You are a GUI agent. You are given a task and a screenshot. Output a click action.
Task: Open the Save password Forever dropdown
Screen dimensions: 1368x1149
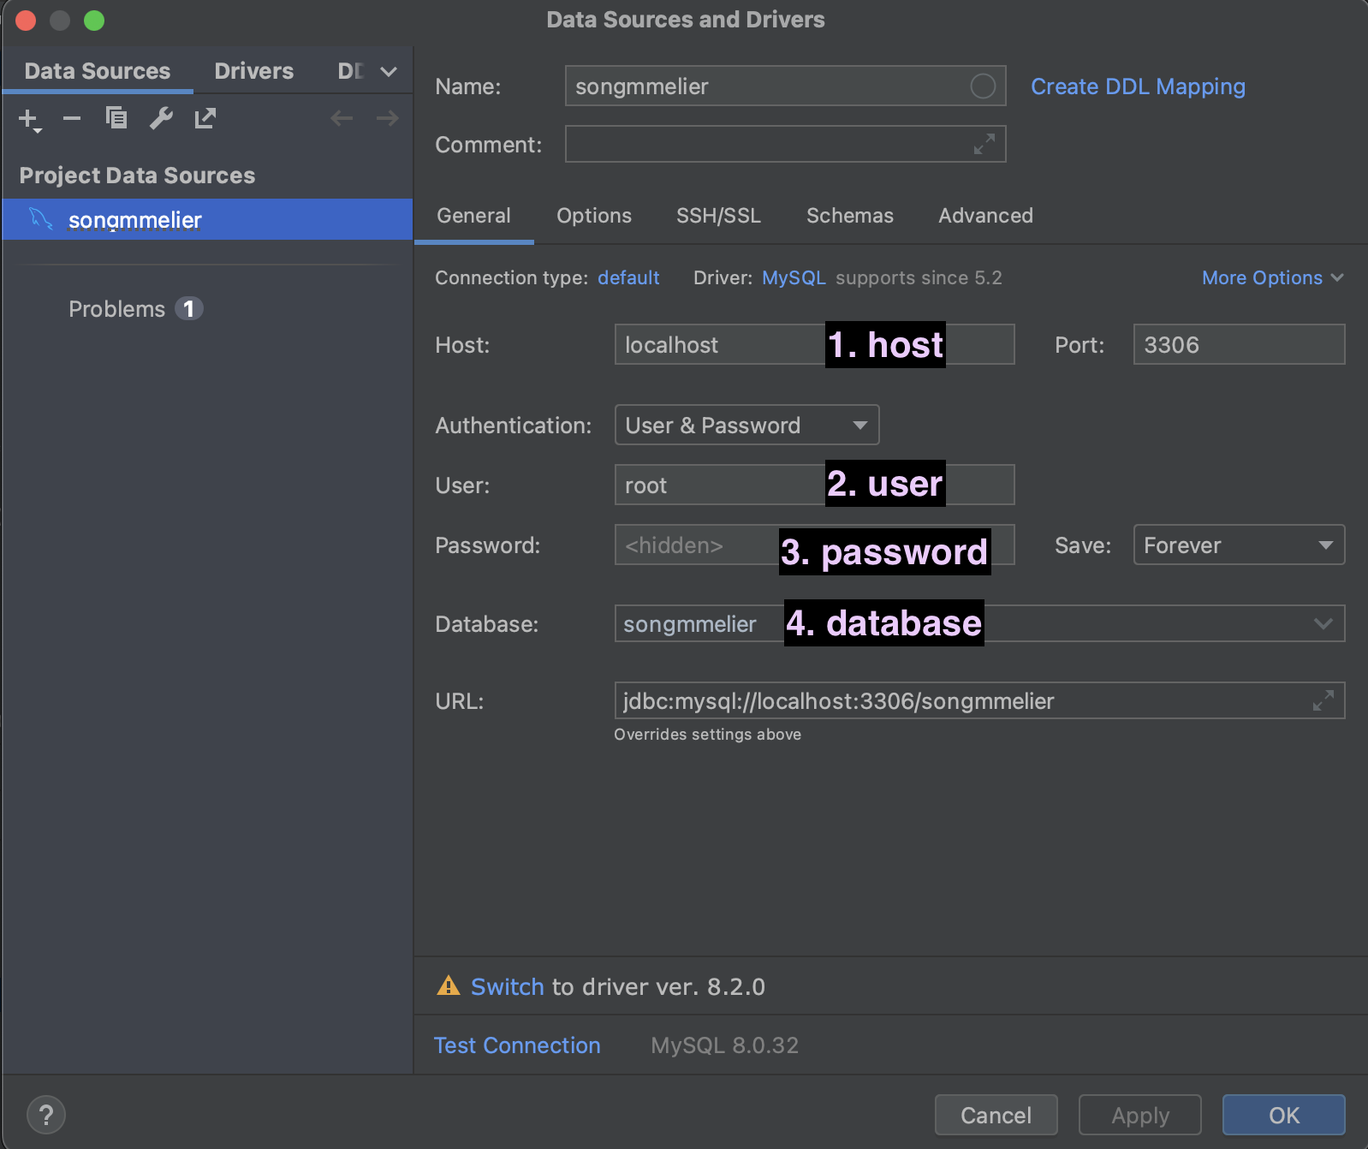click(1239, 545)
